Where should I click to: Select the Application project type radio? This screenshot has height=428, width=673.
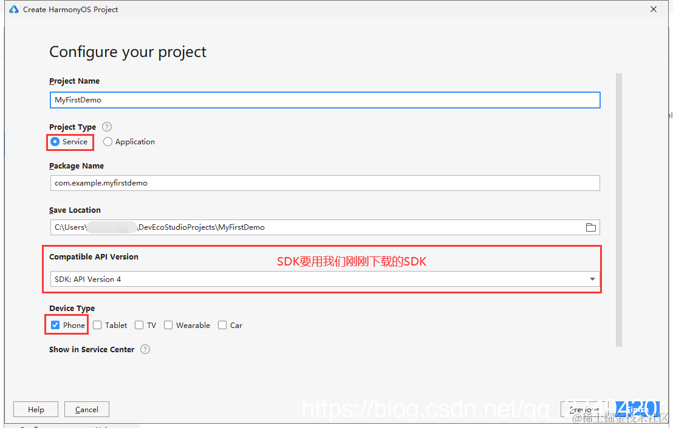tap(108, 142)
